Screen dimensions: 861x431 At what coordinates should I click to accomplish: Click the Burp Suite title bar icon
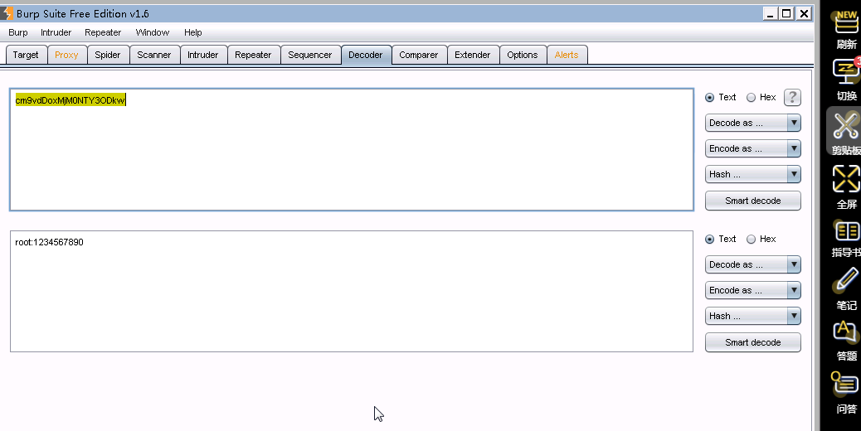pyautogui.click(x=6, y=13)
